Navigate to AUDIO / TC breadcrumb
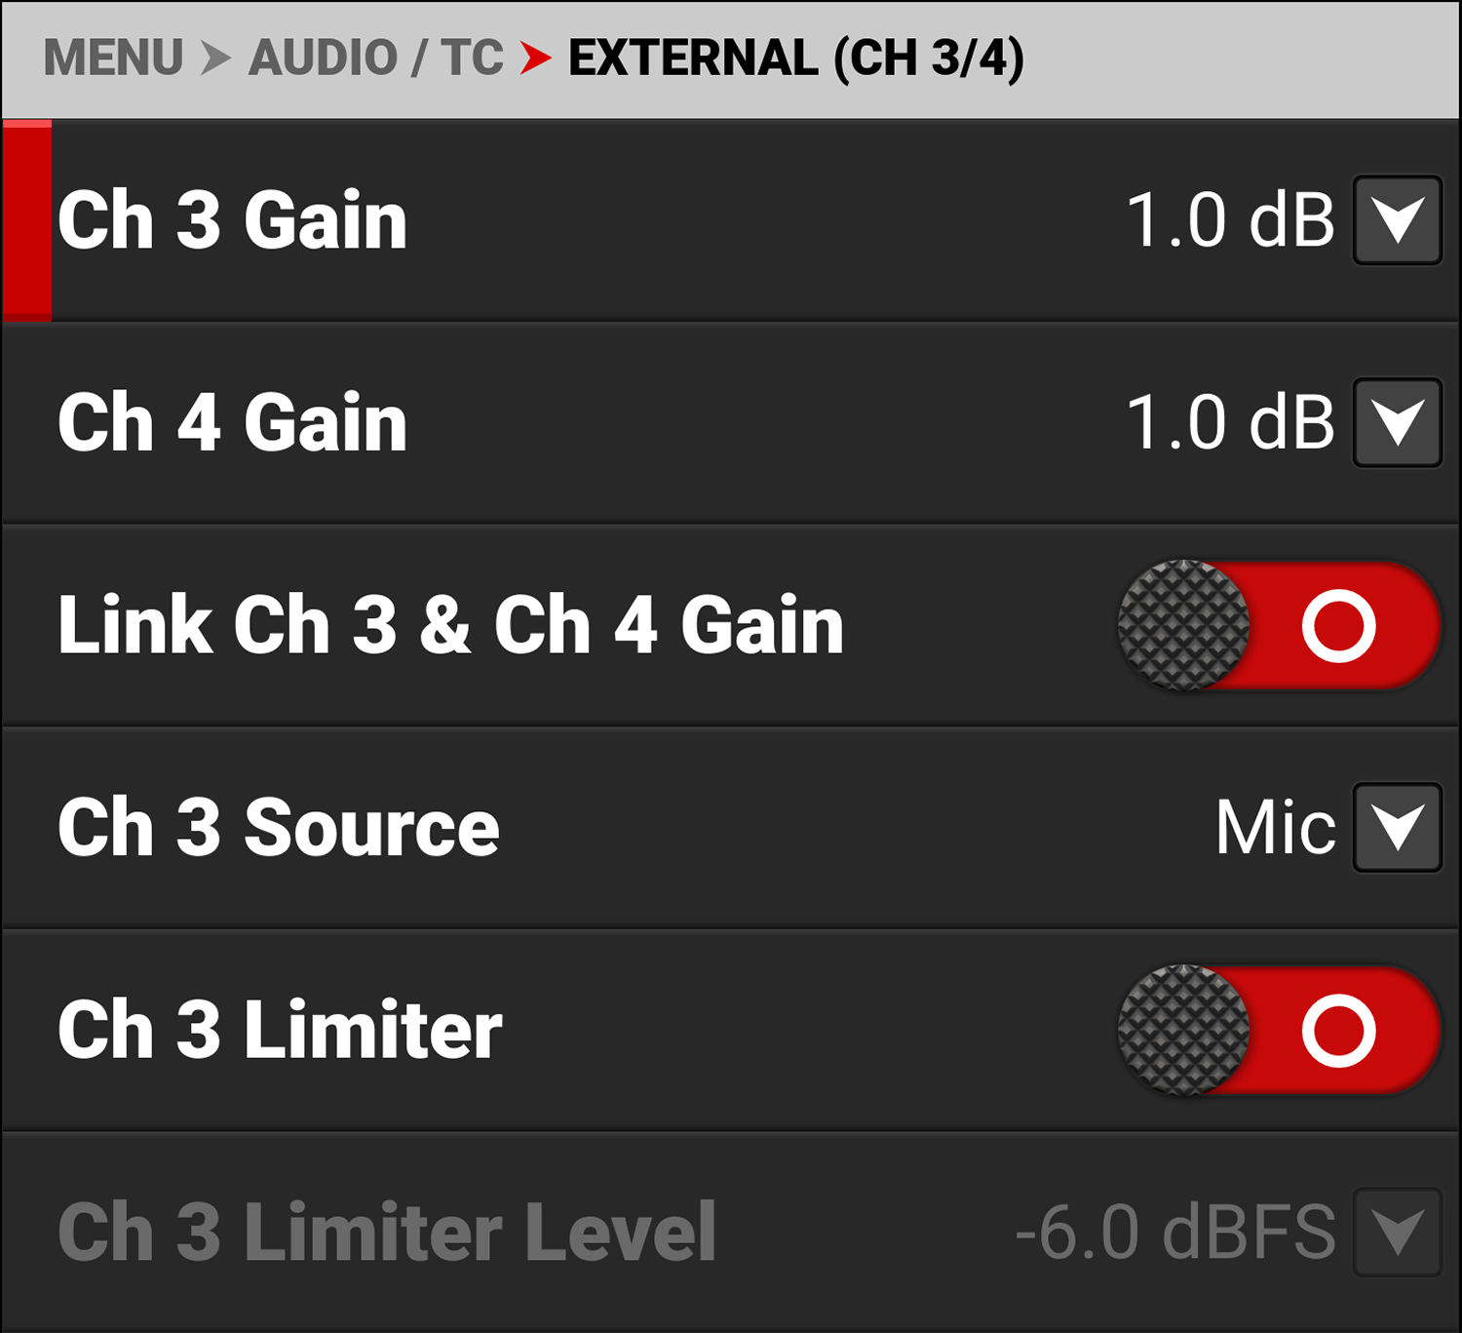Viewport: 1462px width, 1333px height. (376, 58)
